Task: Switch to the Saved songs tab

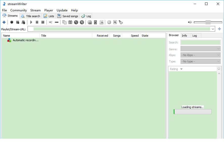Action: click(68, 16)
